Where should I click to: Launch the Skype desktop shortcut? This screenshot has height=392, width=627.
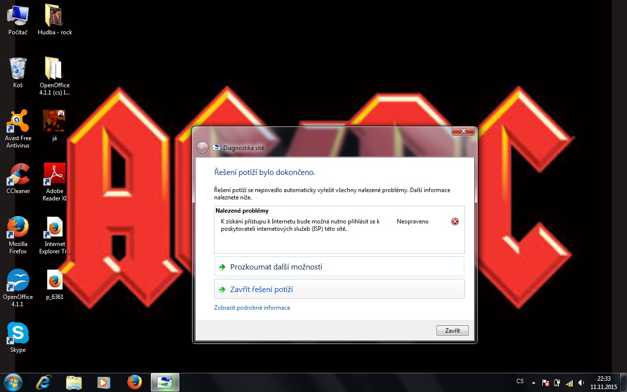click(18, 337)
